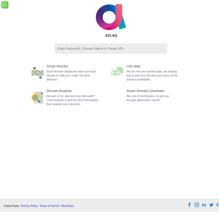
Task: Click the Live data heading
Action: tap(133, 66)
